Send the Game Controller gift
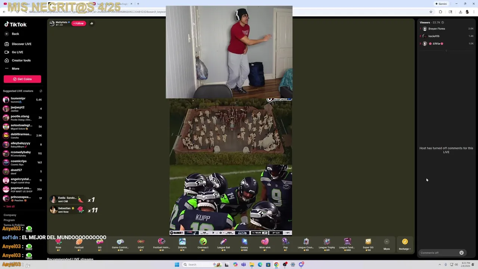The image size is (478, 269). coord(120,244)
